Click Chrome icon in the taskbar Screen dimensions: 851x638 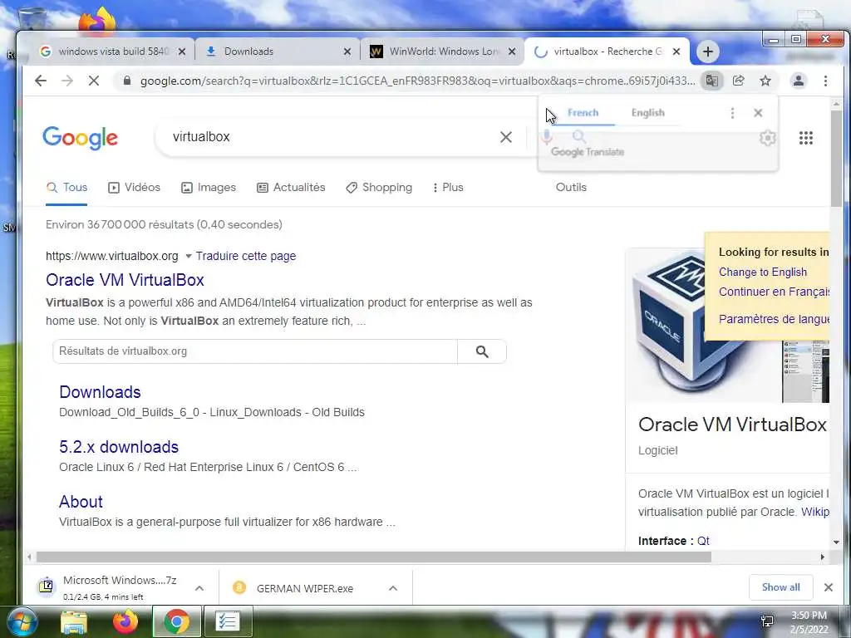tap(176, 621)
